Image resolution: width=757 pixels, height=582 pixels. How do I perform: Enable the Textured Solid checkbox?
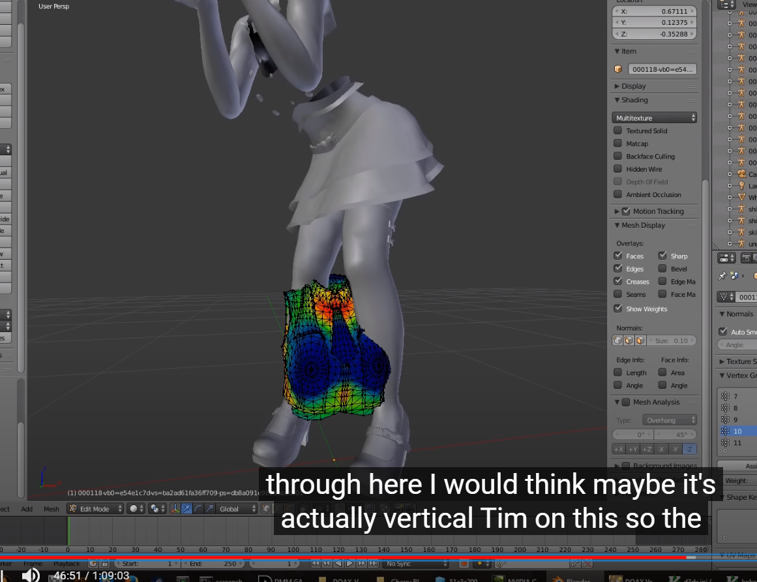[617, 130]
